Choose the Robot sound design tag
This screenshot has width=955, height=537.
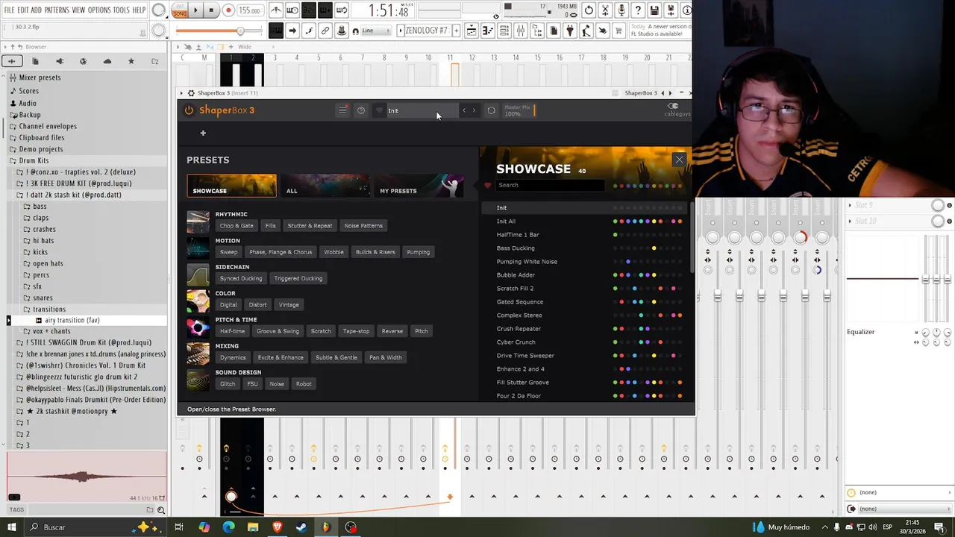tap(304, 384)
